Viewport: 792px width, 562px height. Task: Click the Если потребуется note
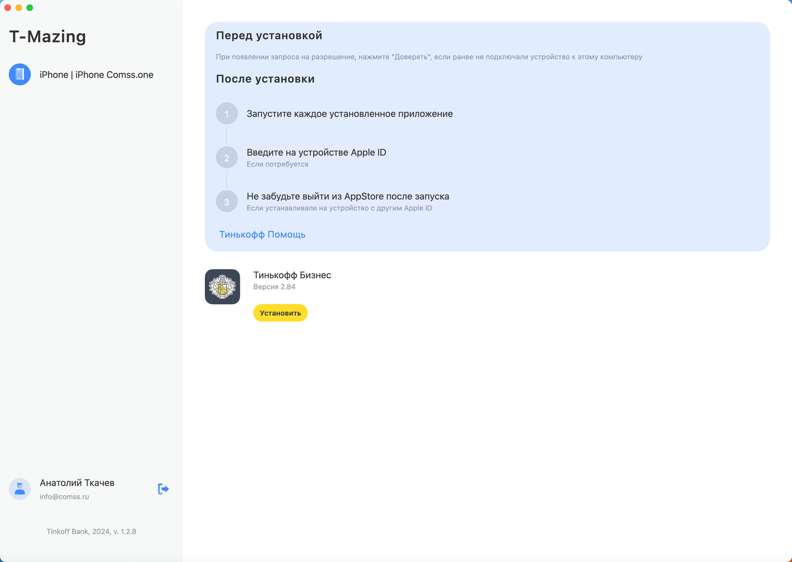(x=278, y=164)
